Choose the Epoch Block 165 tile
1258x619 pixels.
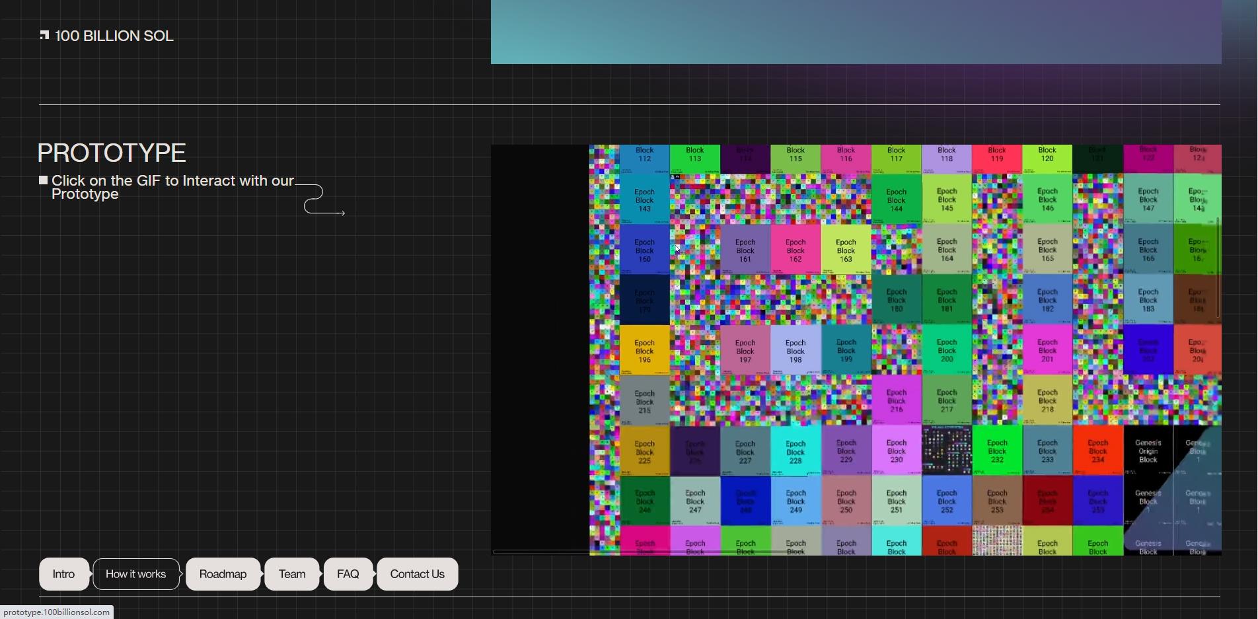(x=1047, y=250)
